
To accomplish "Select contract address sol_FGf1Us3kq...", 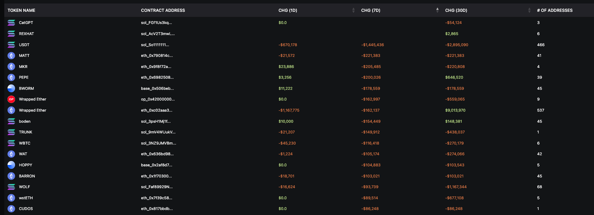I will pyautogui.click(x=156, y=23).
